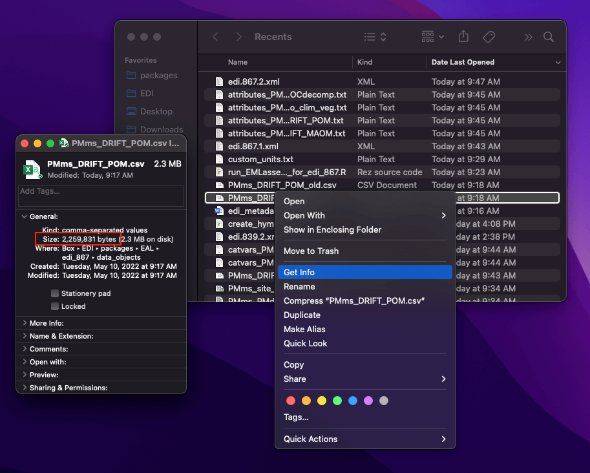Click Get Info in the context menu

365,273
